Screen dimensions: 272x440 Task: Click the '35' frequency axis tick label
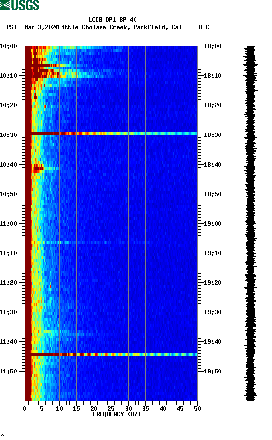(145, 409)
